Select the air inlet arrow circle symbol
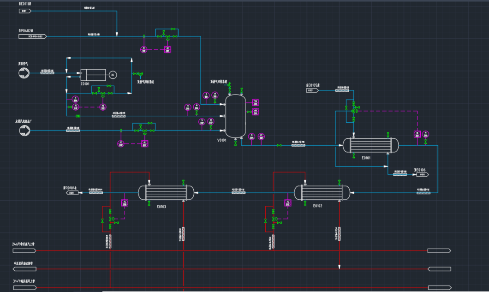 [x=24, y=72]
